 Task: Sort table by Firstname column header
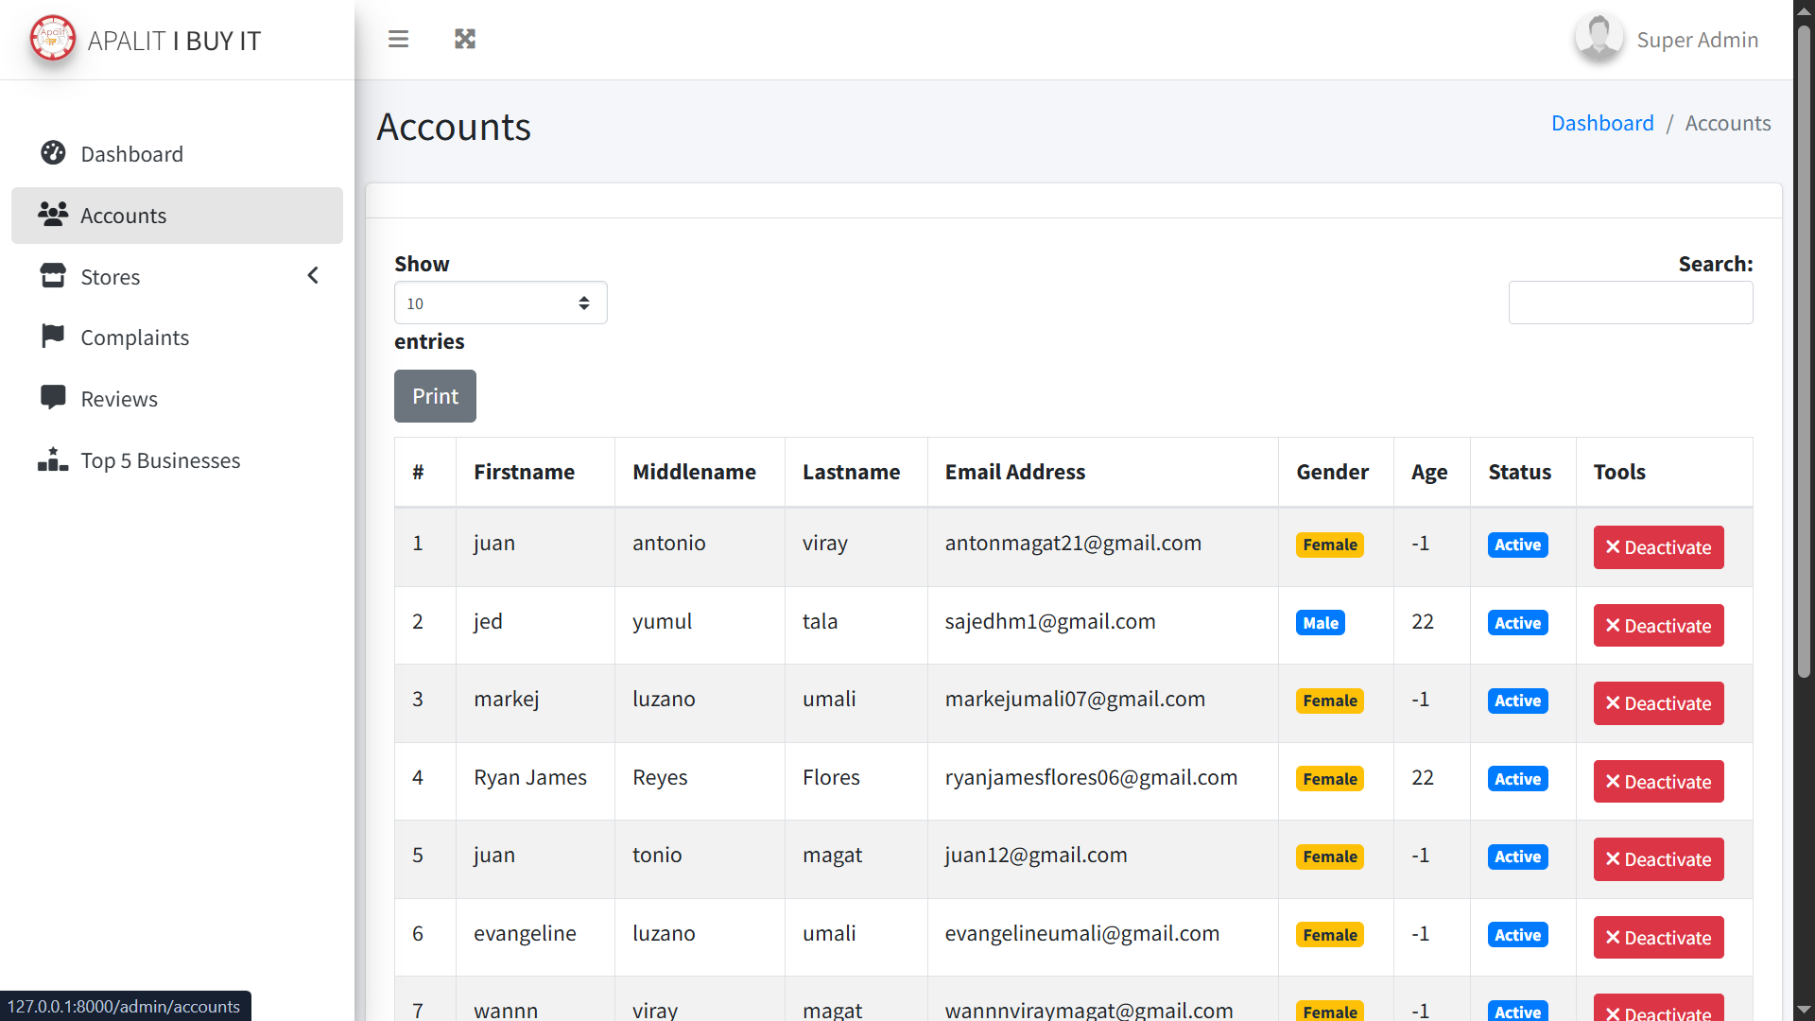[524, 472]
